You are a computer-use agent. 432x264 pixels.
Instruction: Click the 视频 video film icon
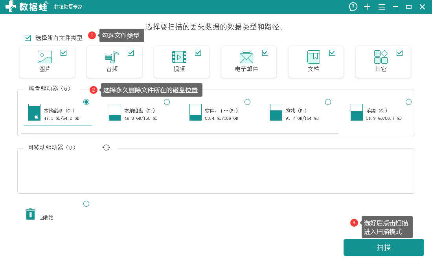tap(179, 57)
